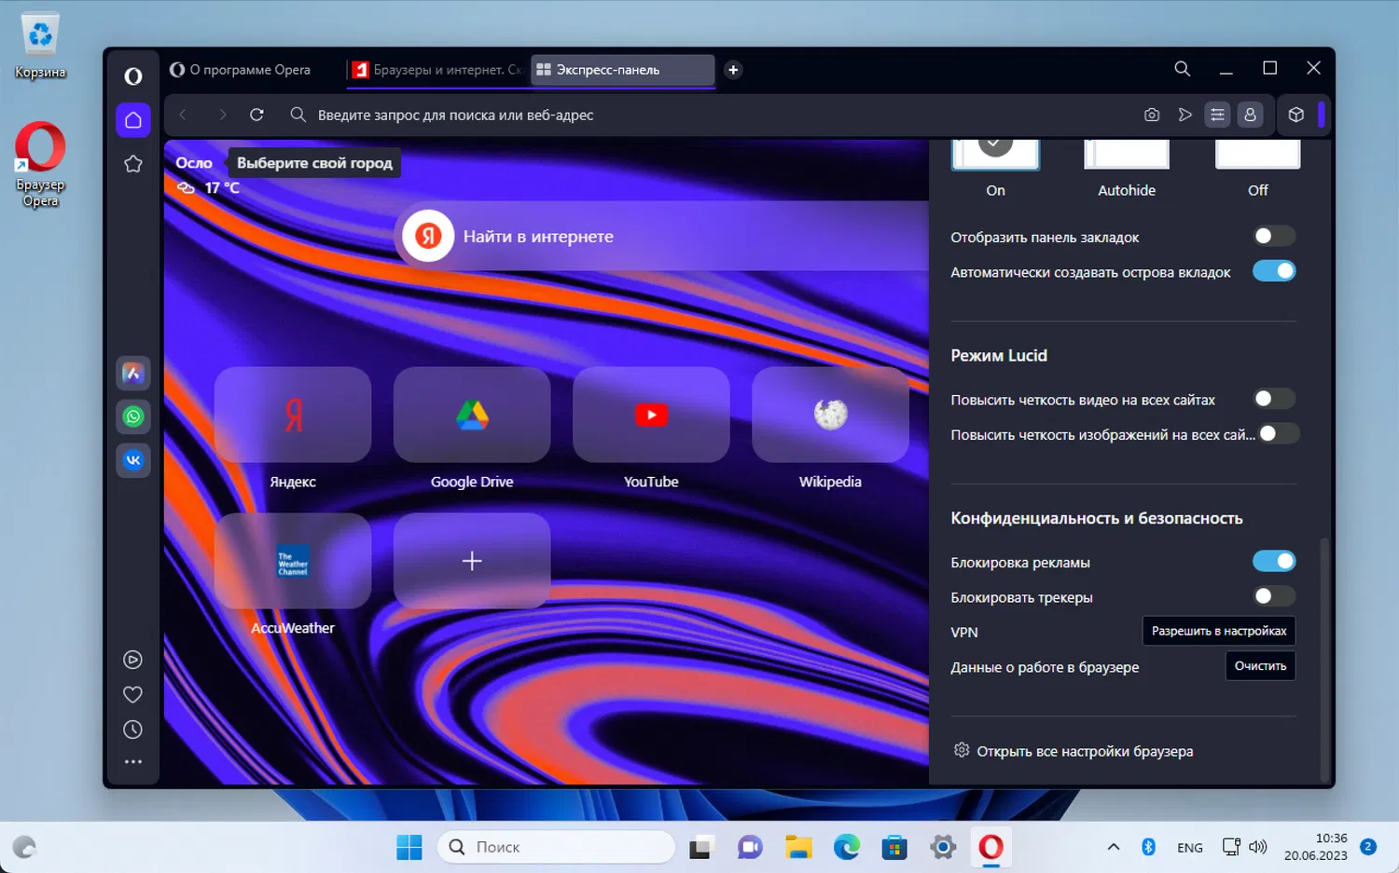Viewport: 1399px width, 873px height.
Task: Open sidebar setup three-dots menu
Action: [x=133, y=762]
